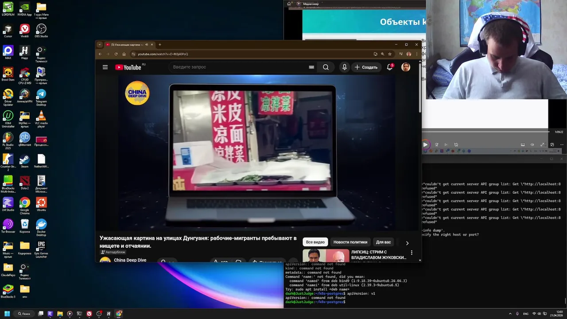
Task: Open the YouTube account avatar menu
Action: click(406, 67)
